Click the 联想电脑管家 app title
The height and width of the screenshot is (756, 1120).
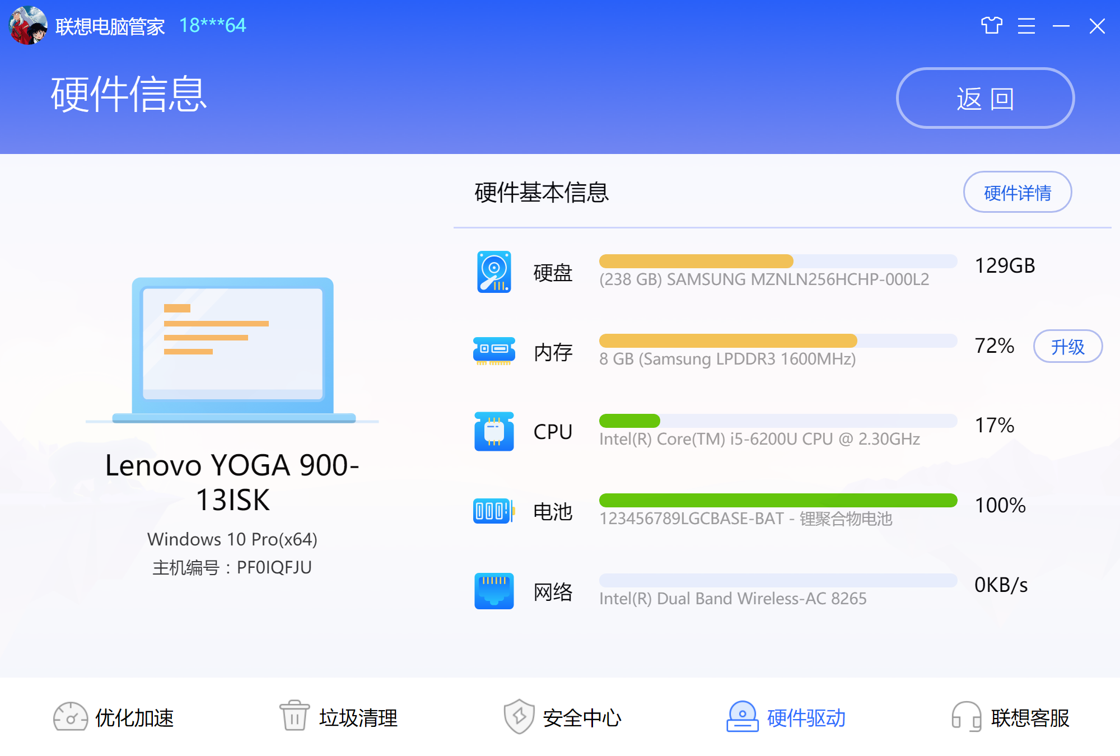[x=110, y=26]
